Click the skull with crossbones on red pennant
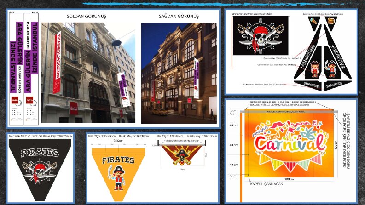The height and width of the screenshot is (205, 365). (x=182, y=157)
